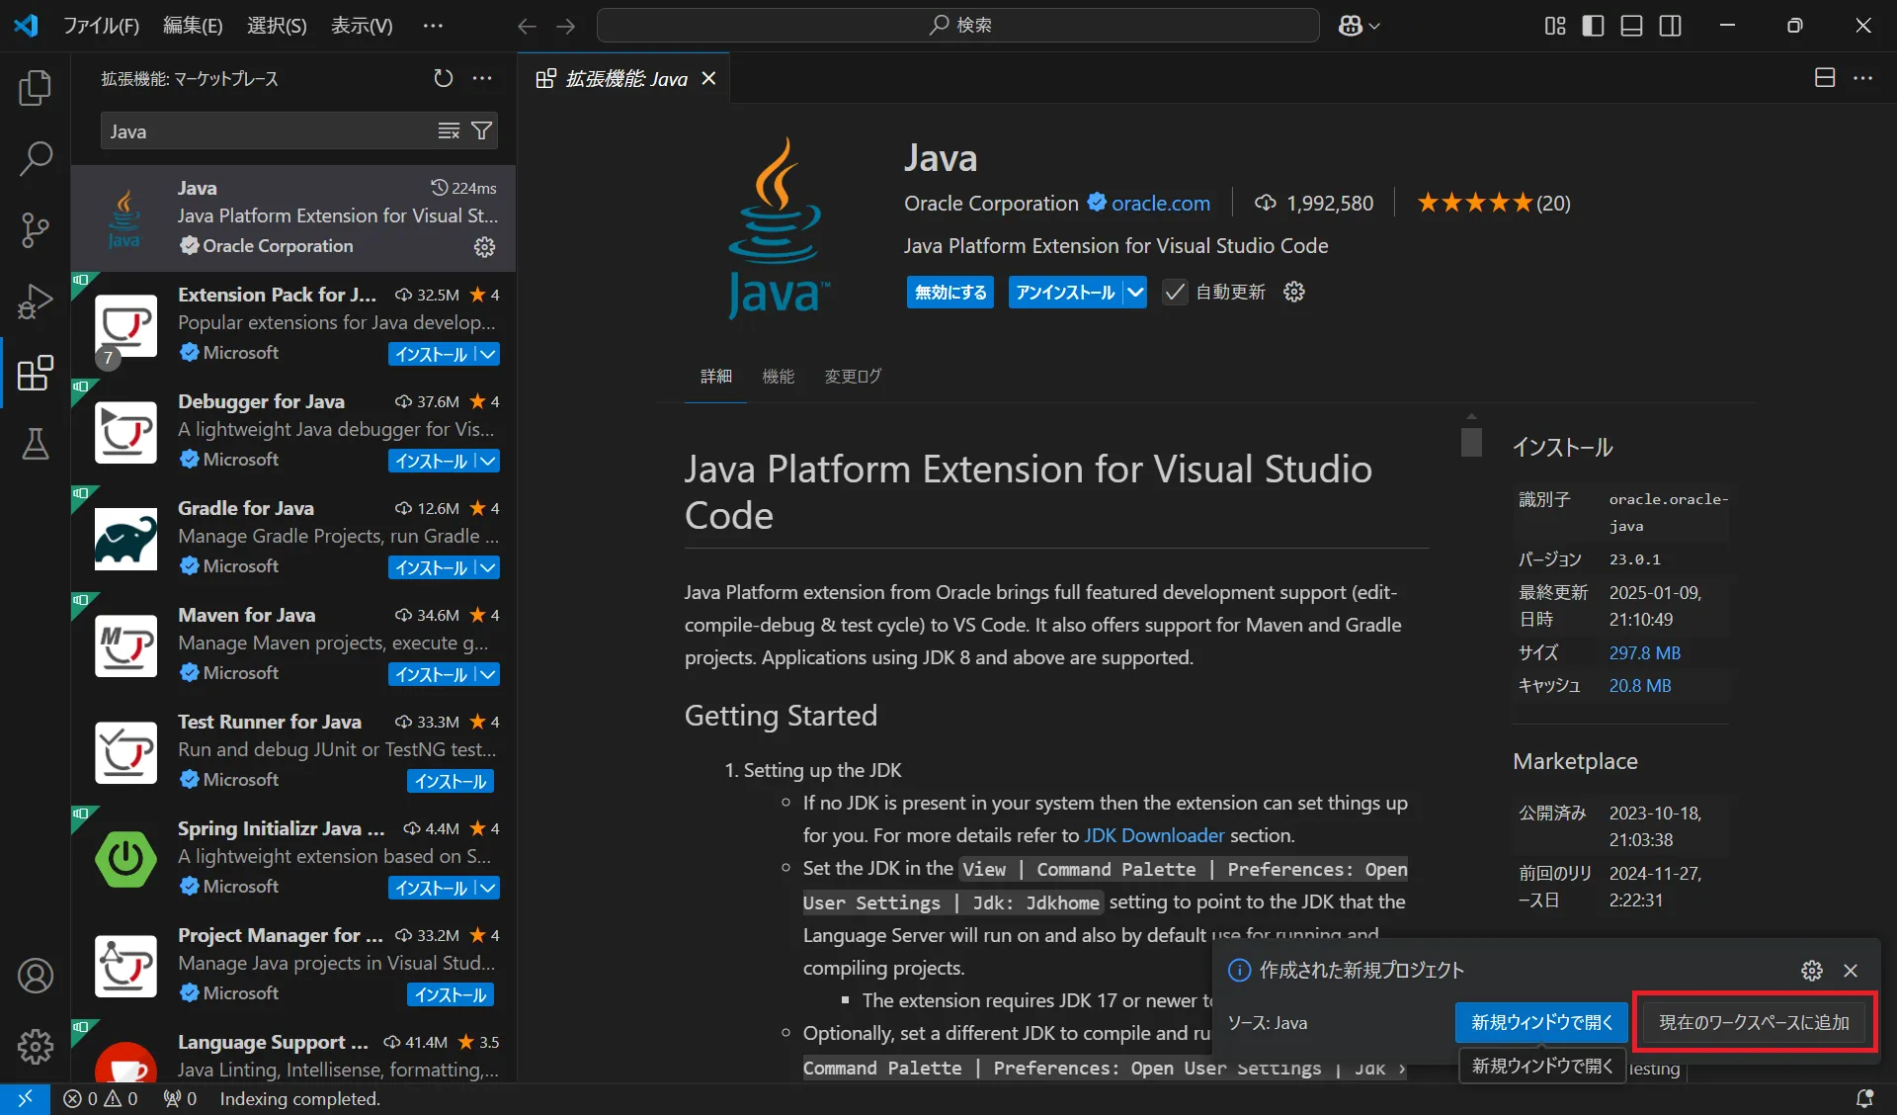
Task: Clear extensions search results icon
Action: tap(449, 130)
